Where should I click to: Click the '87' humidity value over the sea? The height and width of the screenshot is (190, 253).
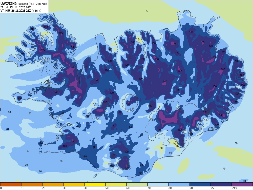(28, 151)
